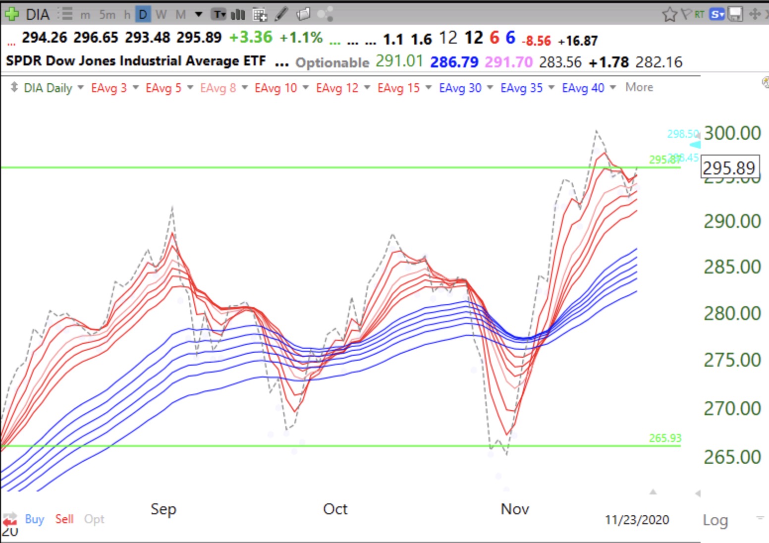The image size is (769, 543).
Task: Click the small up triangle above the date
Action: [653, 491]
